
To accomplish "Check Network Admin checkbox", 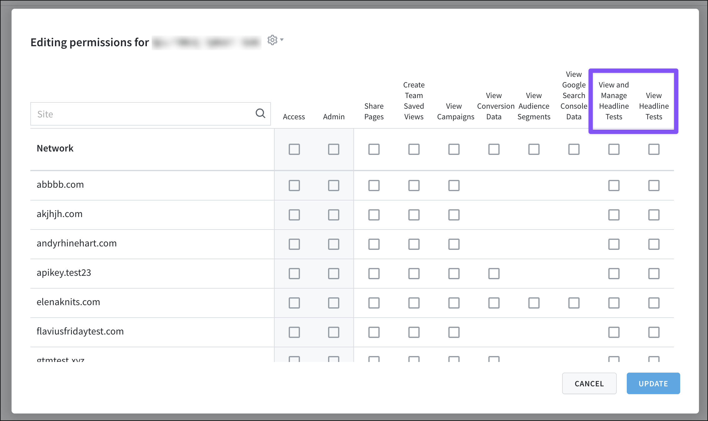I will [x=334, y=149].
